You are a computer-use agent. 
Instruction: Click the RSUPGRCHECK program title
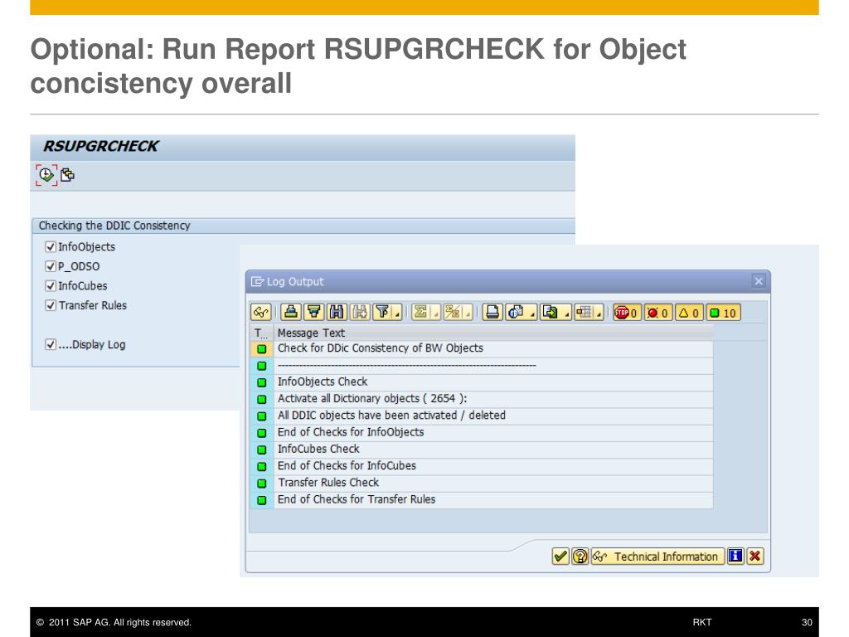coord(100,146)
